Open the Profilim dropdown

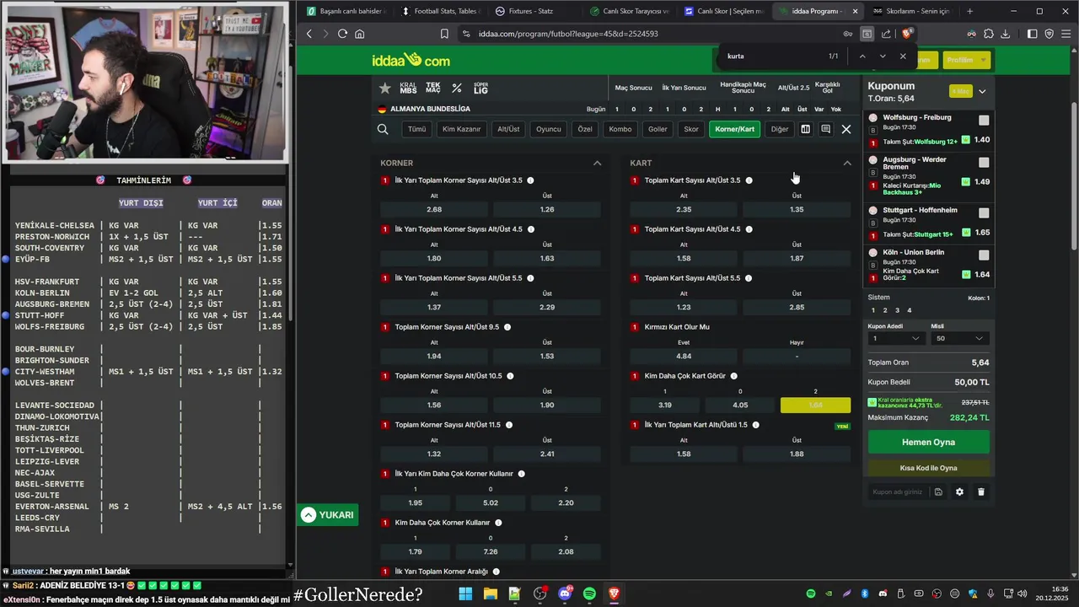(965, 60)
